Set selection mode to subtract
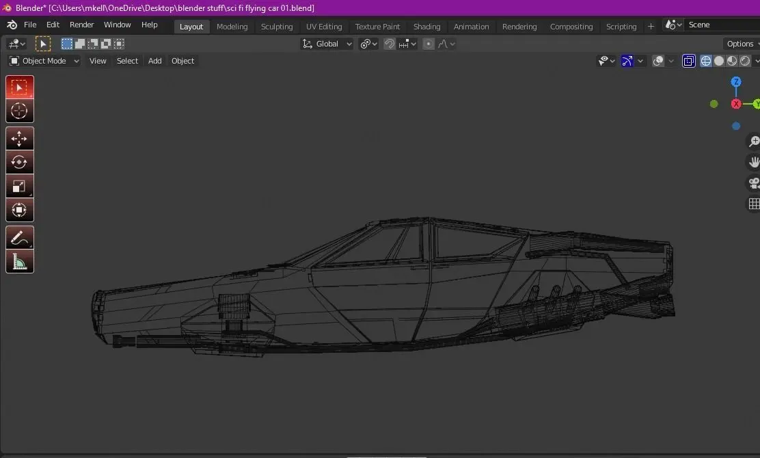 (93, 44)
